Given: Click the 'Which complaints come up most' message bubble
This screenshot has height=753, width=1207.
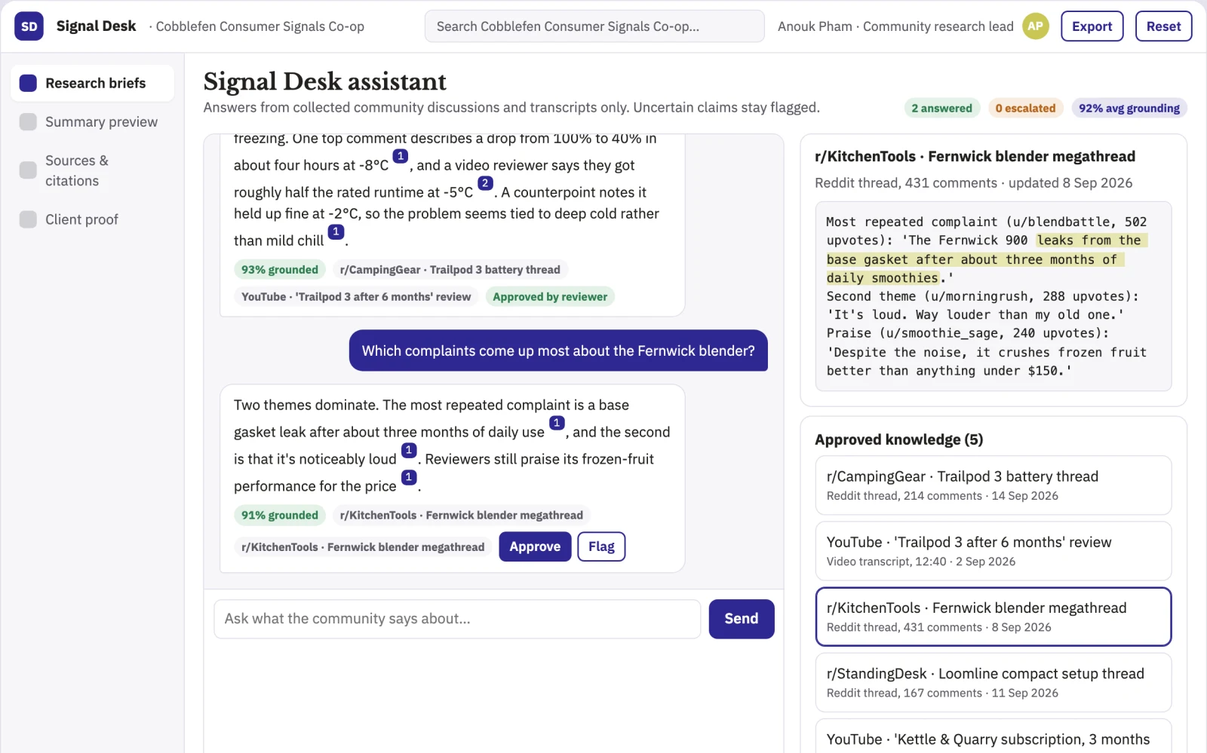Looking at the screenshot, I should [558, 350].
